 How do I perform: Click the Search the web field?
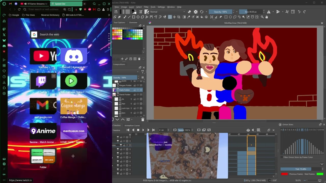click(59, 34)
